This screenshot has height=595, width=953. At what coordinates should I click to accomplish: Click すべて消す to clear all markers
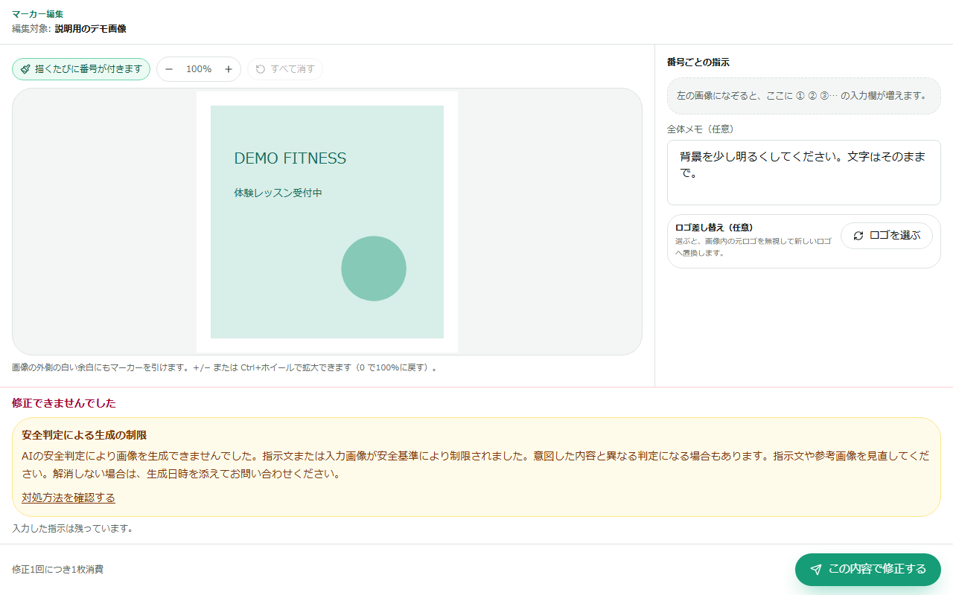[285, 69]
